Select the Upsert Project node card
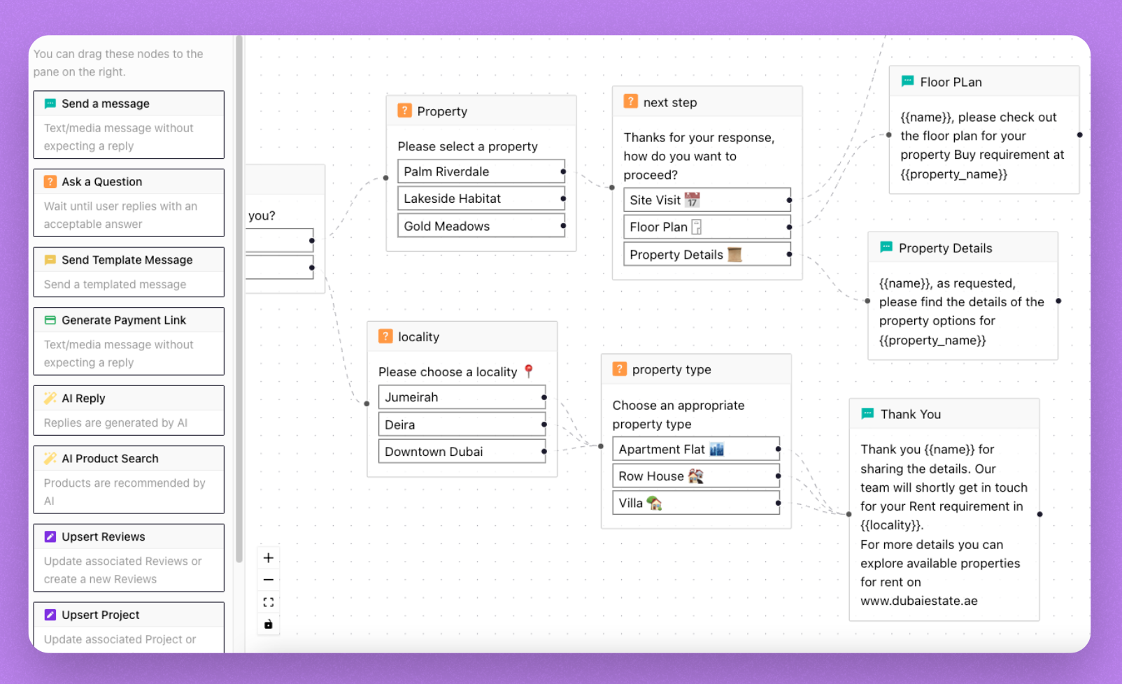This screenshot has width=1122, height=684. (129, 627)
